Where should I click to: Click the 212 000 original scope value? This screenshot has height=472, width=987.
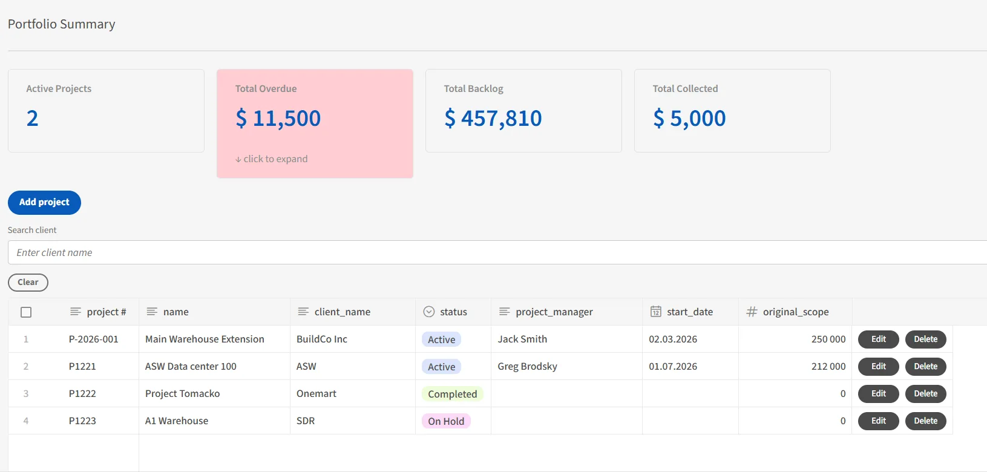coord(828,366)
